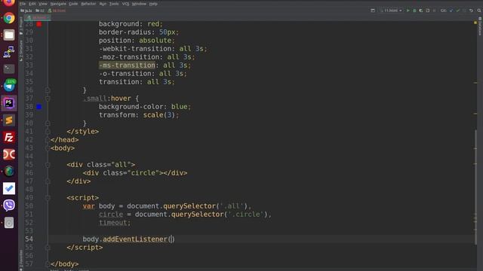The width and height of the screenshot is (483, 271).
Task: Toggle fold marker at closing script line 55
Action: pos(48,248)
